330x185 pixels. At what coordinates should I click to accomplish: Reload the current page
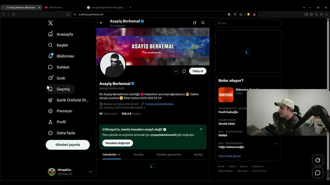14,14
